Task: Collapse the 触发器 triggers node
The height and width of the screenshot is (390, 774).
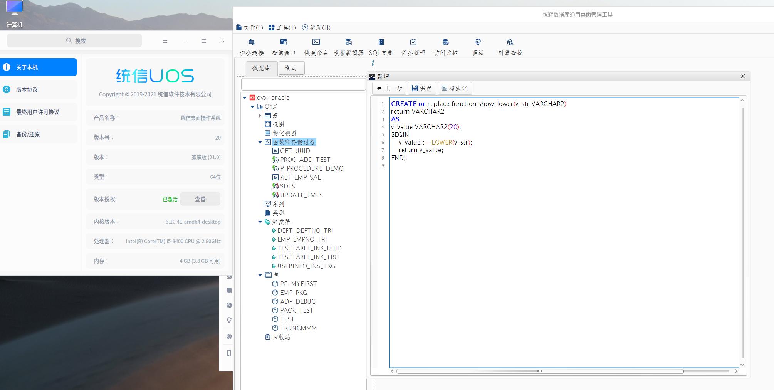Action: click(x=260, y=222)
